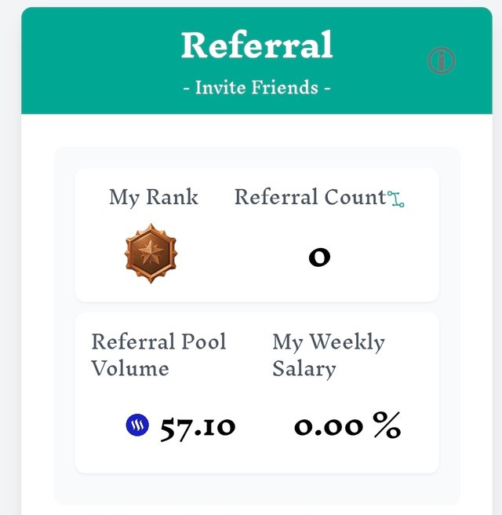Click the bronze rank badge

(x=151, y=254)
